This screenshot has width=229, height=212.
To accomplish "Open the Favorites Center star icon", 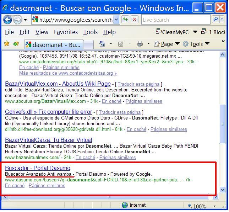I will 6,44.
